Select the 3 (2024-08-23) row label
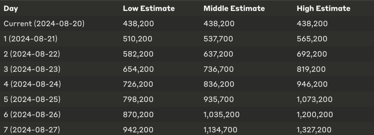Viewport: 374px width, 135px height. pyautogui.click(x=32, y=69)
